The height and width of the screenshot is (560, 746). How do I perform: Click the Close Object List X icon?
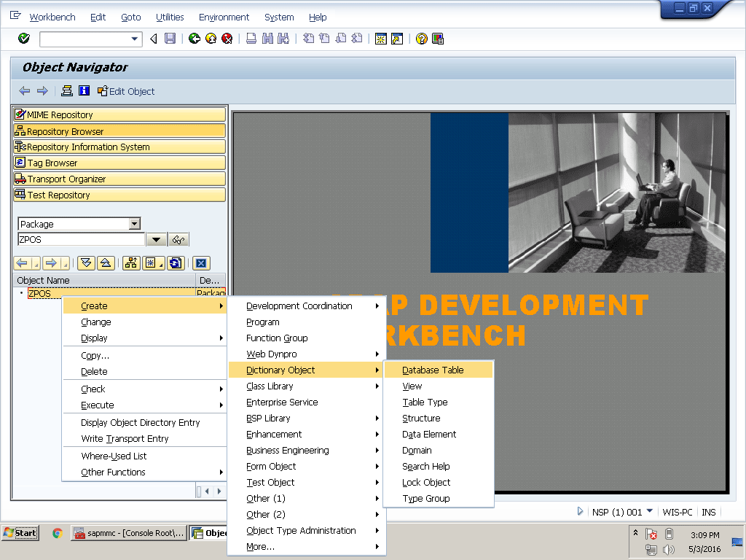(201, 262)
